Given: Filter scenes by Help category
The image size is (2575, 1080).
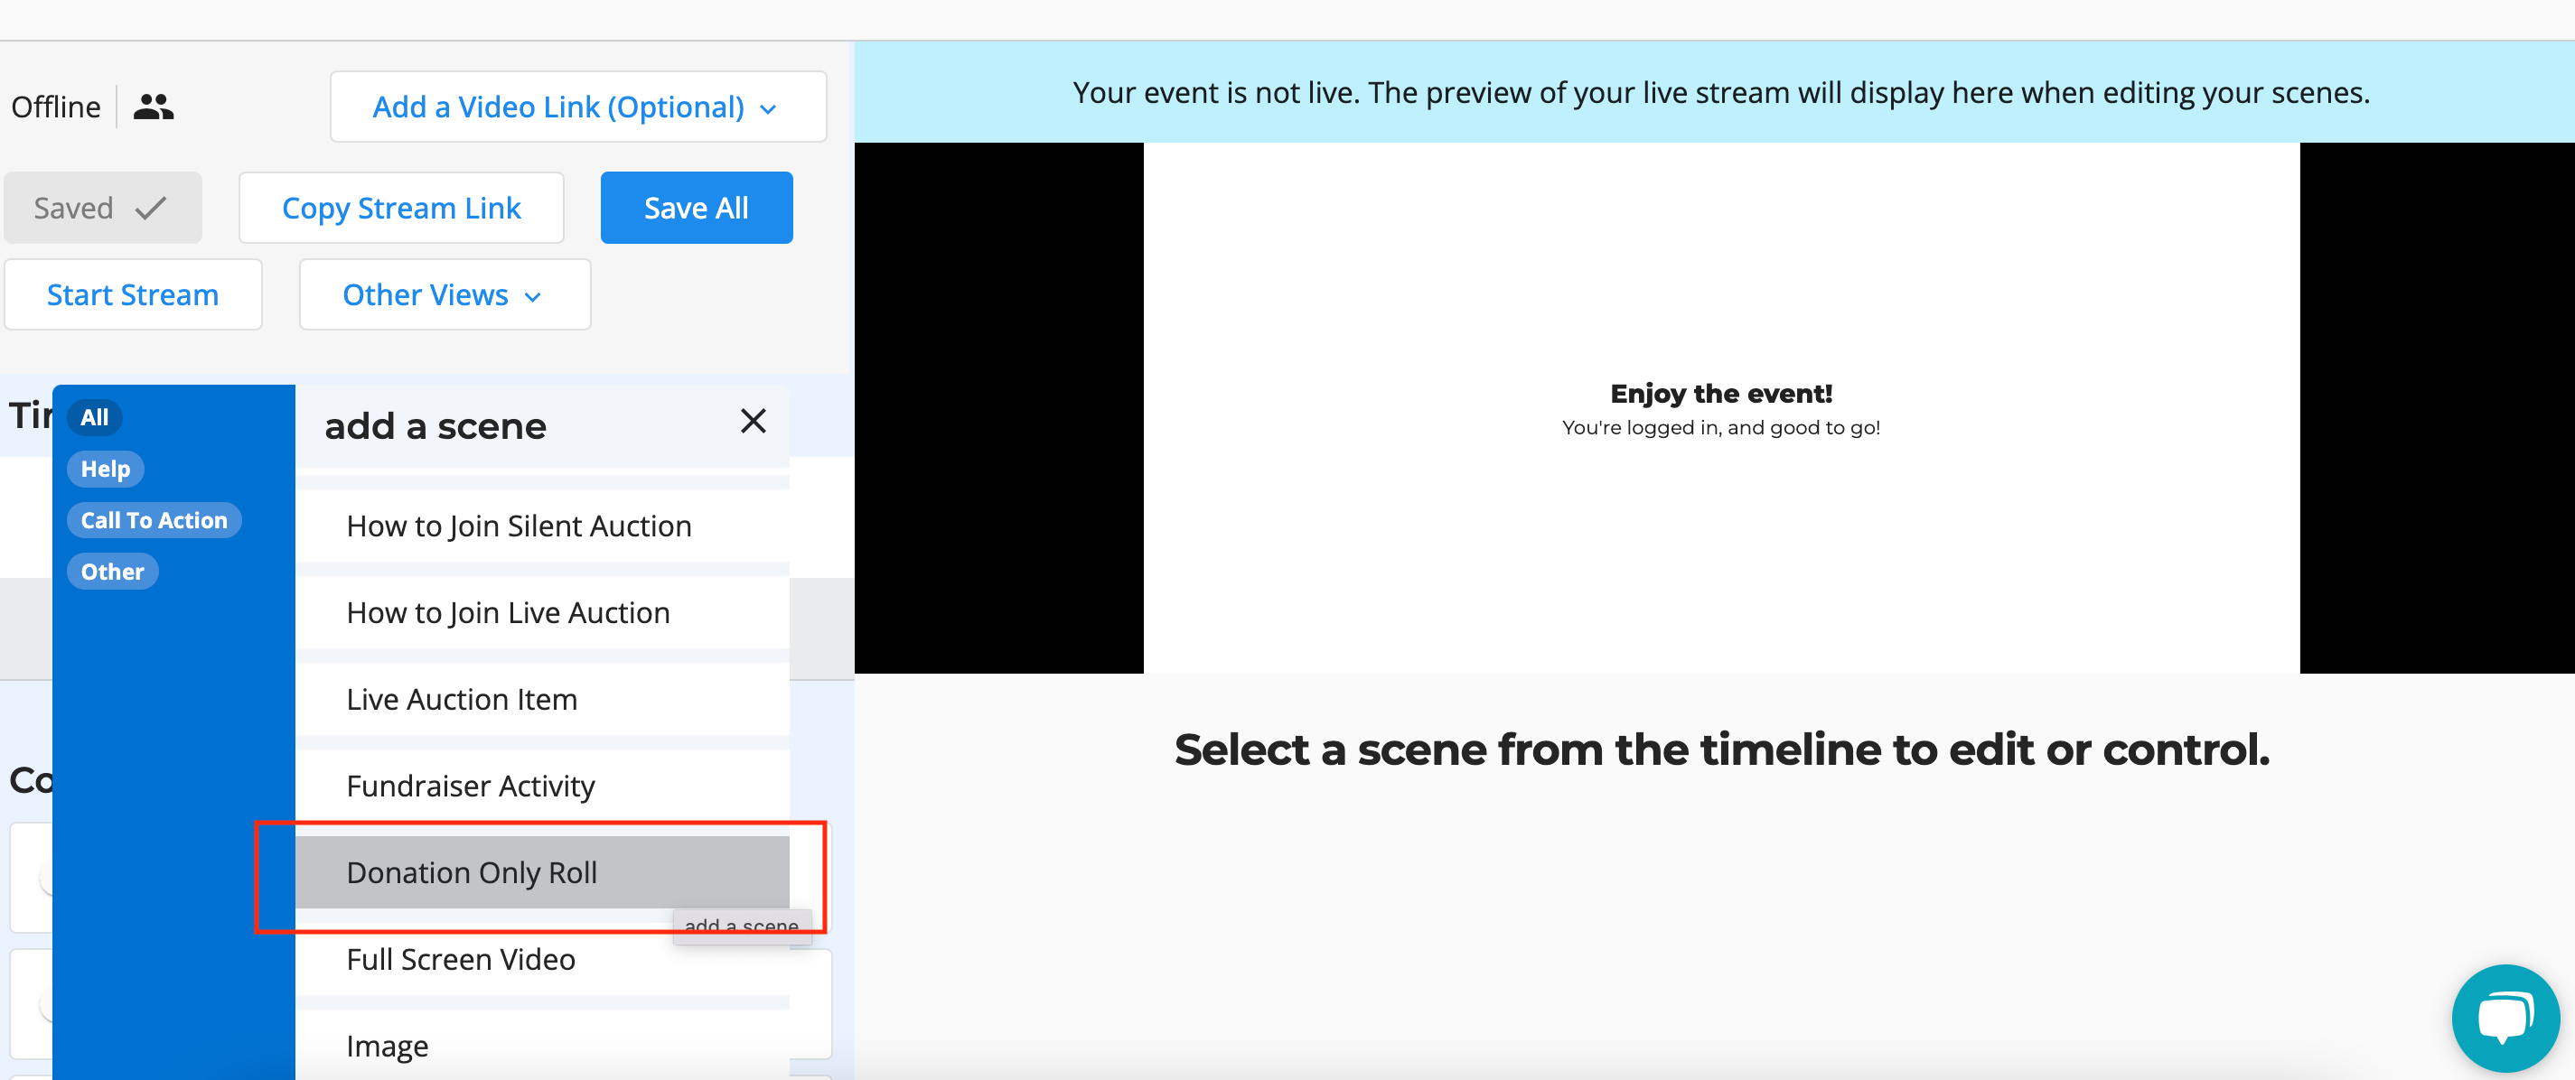Looking at the screenshot, I should pyautogui.click(x=105, y=469).
